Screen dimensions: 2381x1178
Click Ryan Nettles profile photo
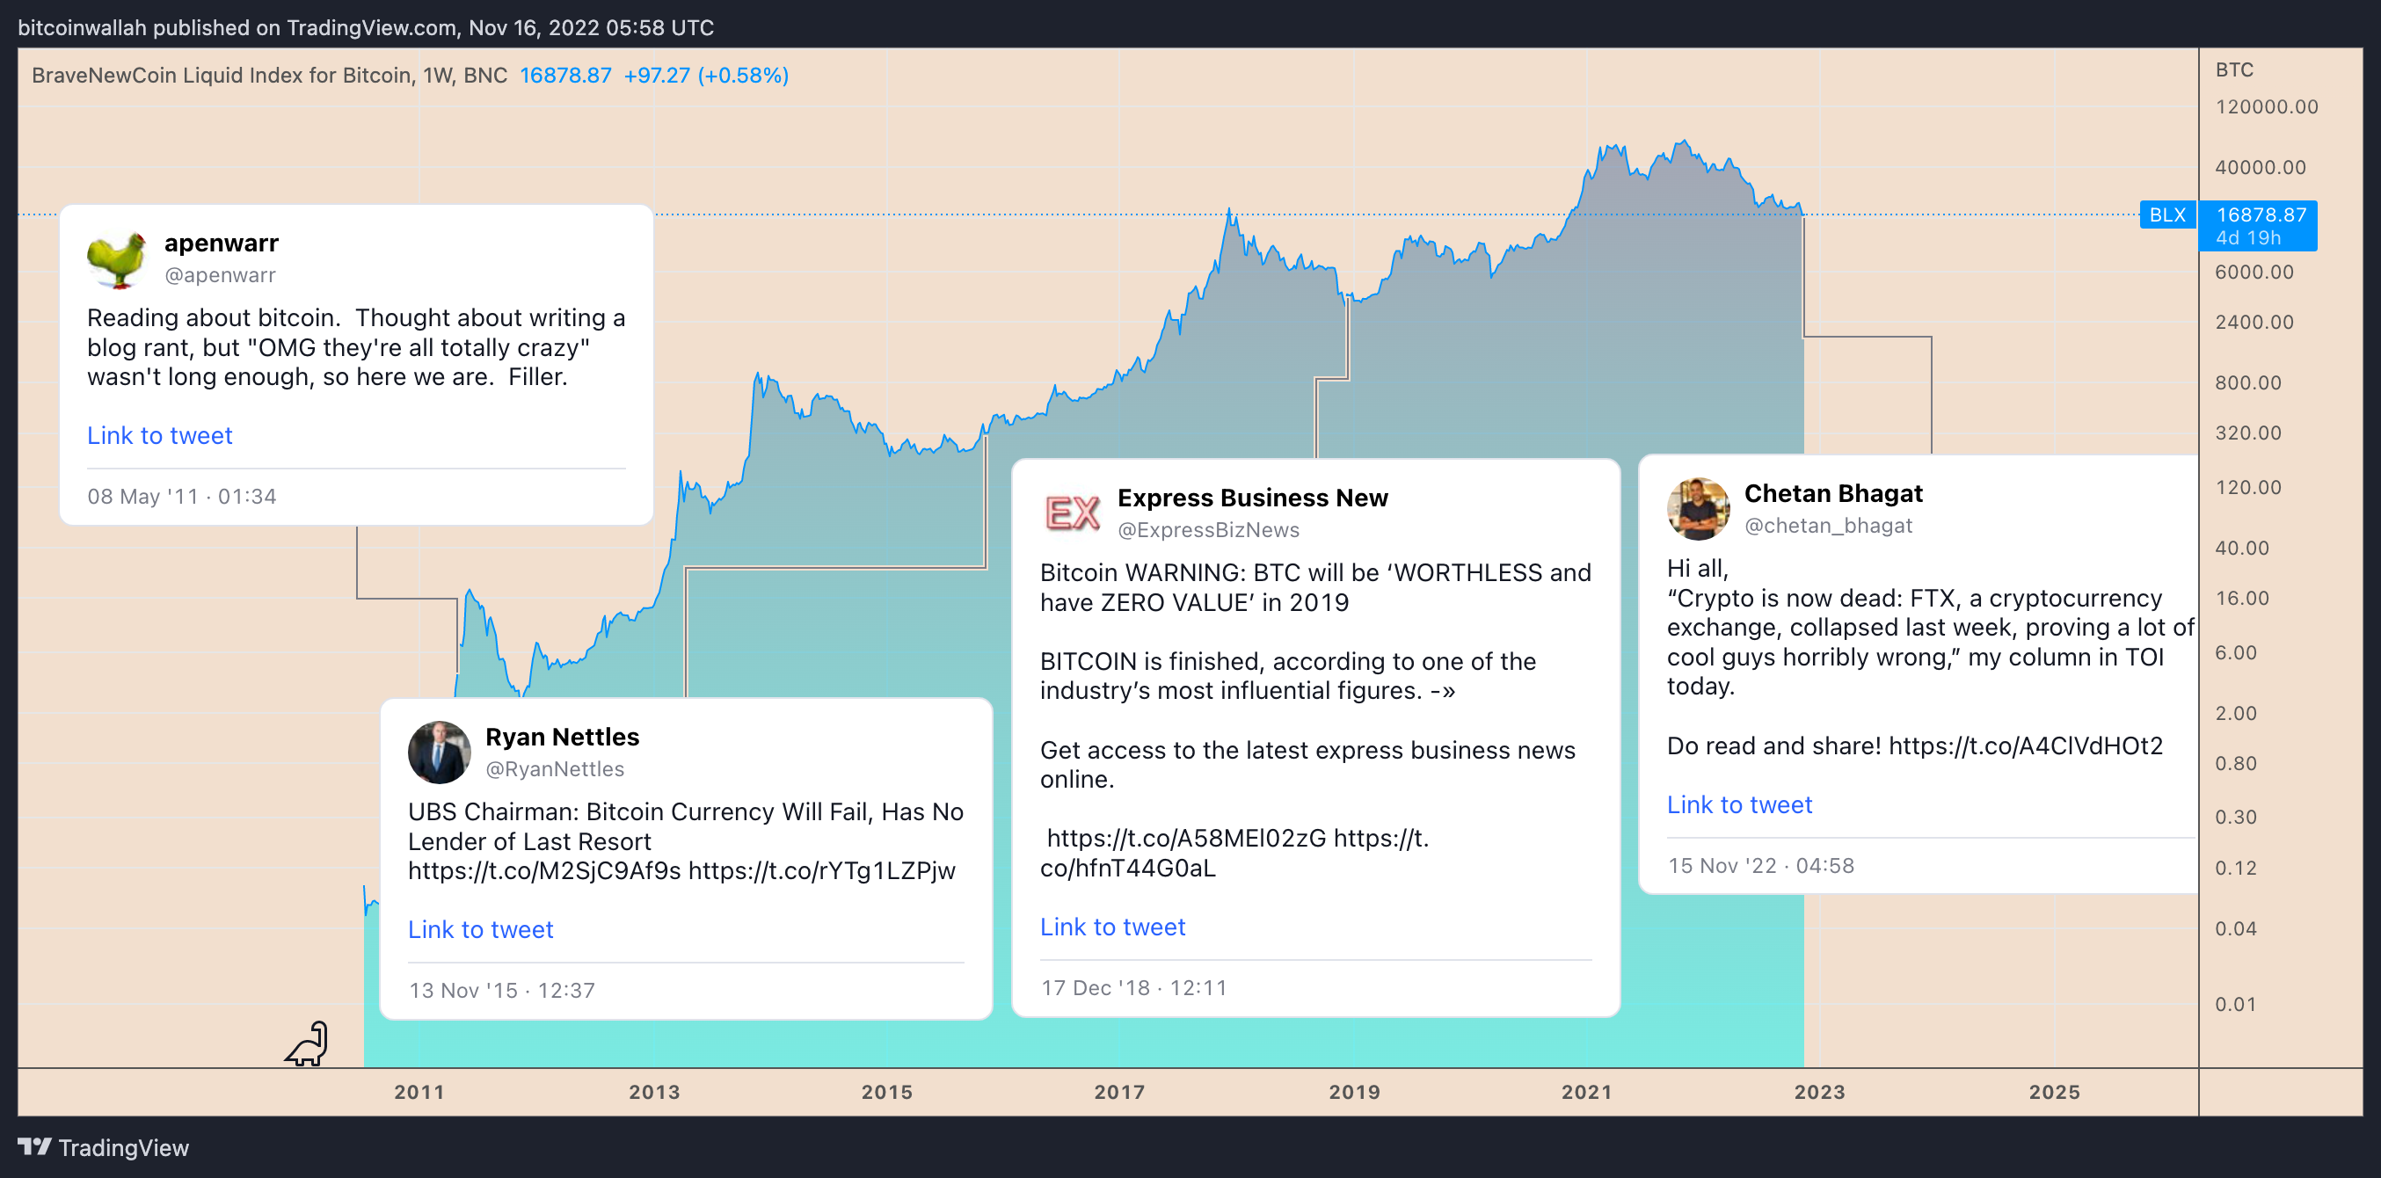[x=439, y=752]
